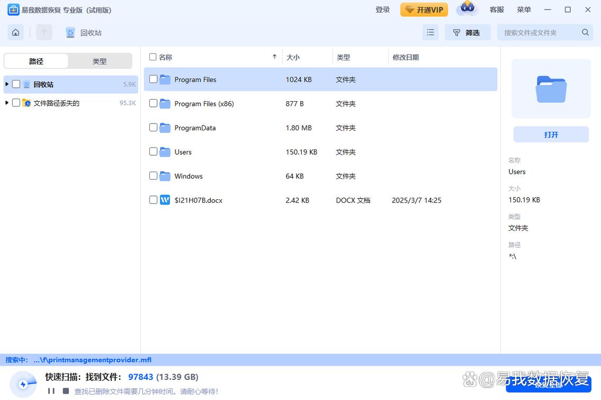This screenshot has height=400, width=601.
Task: Open 客服 customer service
Action: pos(497,10)
